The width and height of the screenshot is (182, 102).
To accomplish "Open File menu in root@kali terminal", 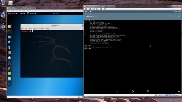I will 22,29.
